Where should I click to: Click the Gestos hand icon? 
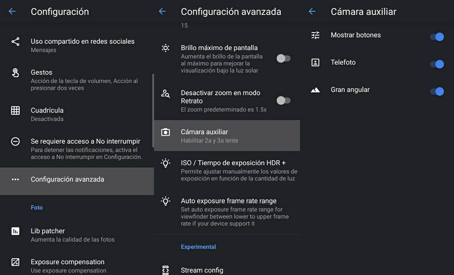click(15, 72)
